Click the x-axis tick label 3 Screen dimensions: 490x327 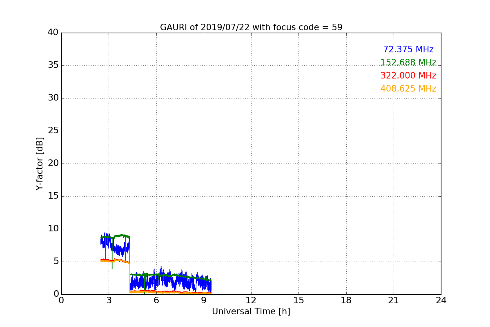(109, 300)
